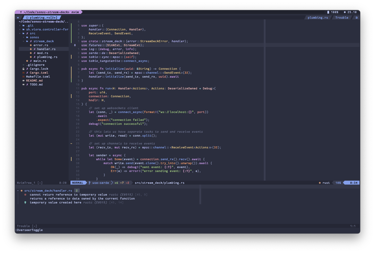Click the '-2' removed lines indicator
This screenshot has width=375, height=253.
coord(127,183)
